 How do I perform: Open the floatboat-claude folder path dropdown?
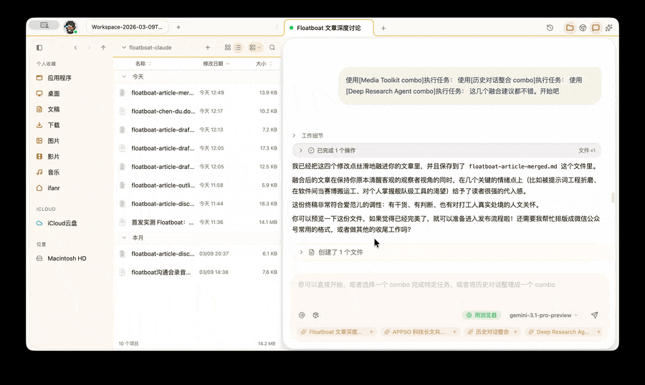pos(147,48)
